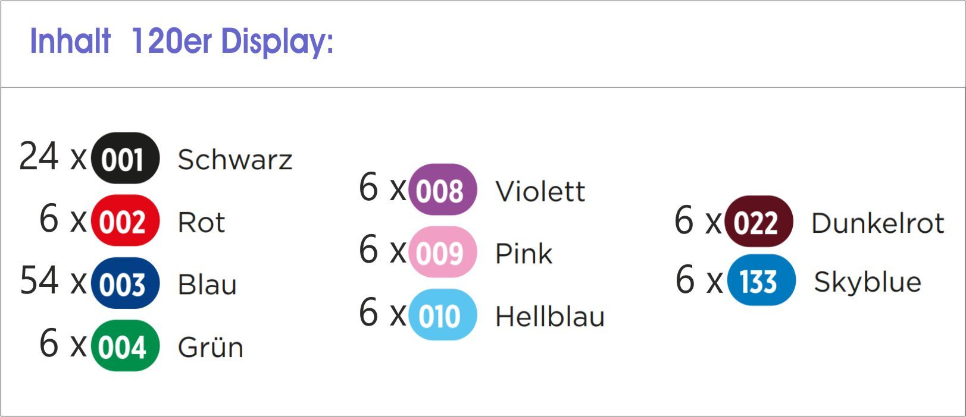Viewport: 966px width, 417px height.
Task: Select the dark red 022 badge
Action: tap(759, 222)
